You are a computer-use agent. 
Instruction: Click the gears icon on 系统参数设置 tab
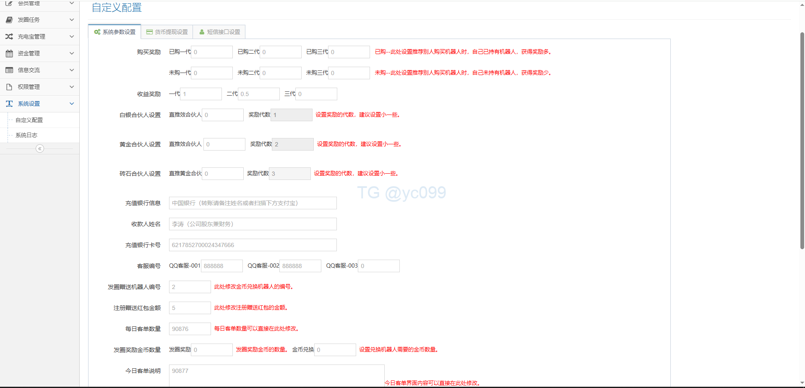coord(97,32)
